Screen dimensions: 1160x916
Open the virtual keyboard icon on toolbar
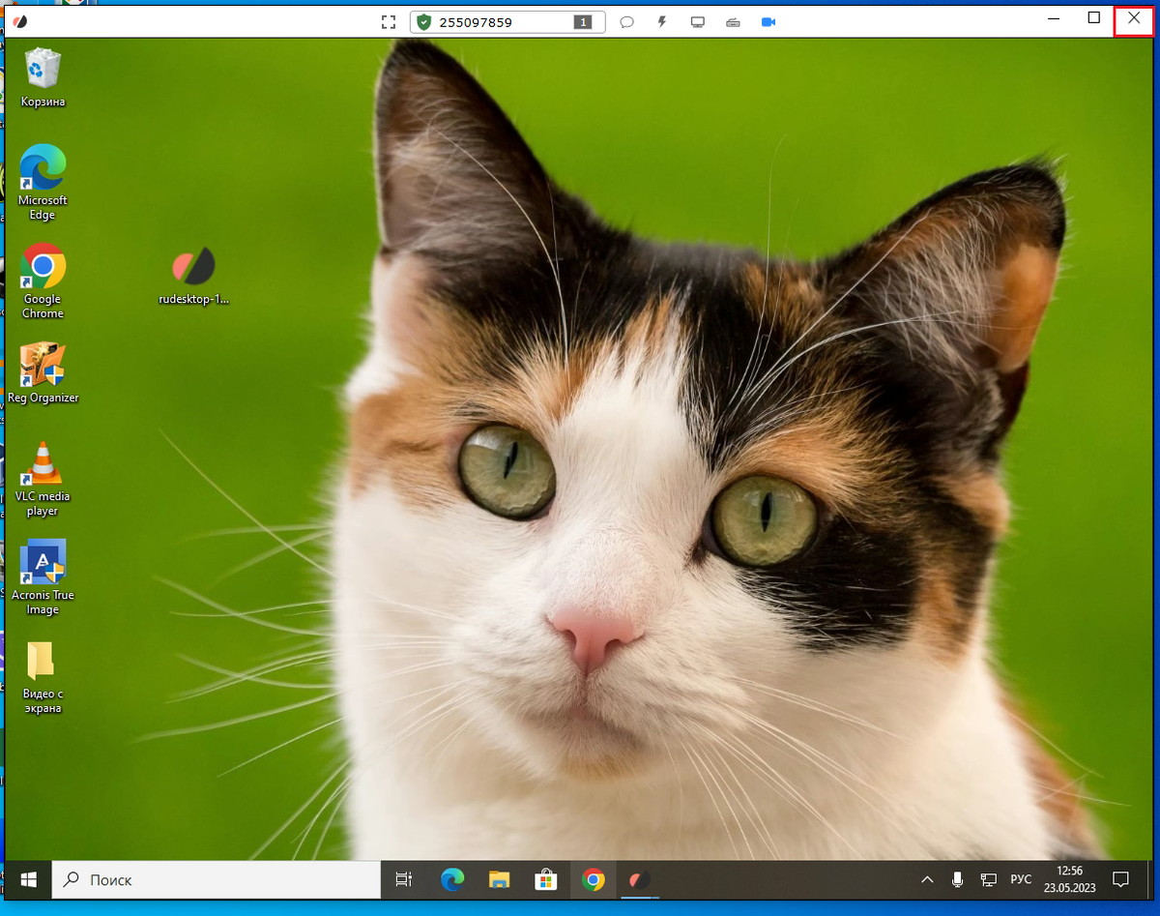point(733,21)
